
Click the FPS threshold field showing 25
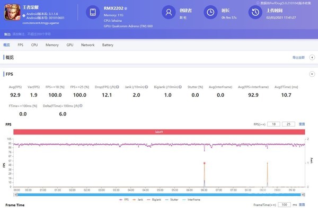(288, 124)
